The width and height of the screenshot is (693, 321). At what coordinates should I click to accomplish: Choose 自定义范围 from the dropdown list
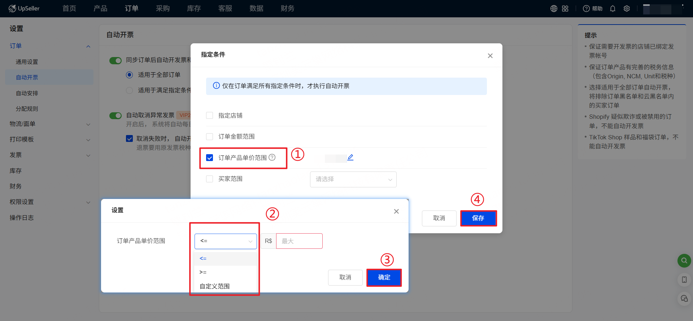pyautogui.click(x=215, y=286)
